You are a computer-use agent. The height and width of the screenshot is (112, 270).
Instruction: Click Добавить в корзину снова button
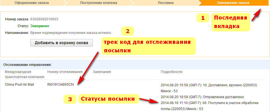tap(62, 43)
